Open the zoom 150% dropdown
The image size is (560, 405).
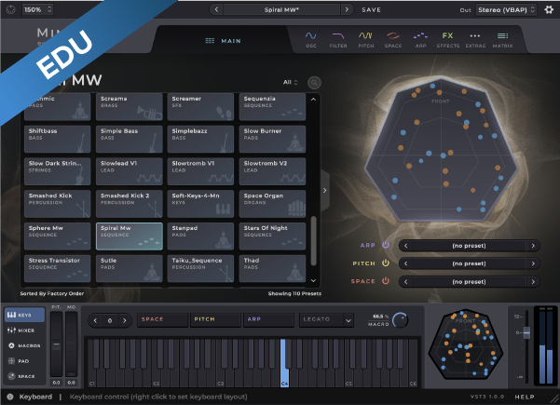tap(37, 9)
